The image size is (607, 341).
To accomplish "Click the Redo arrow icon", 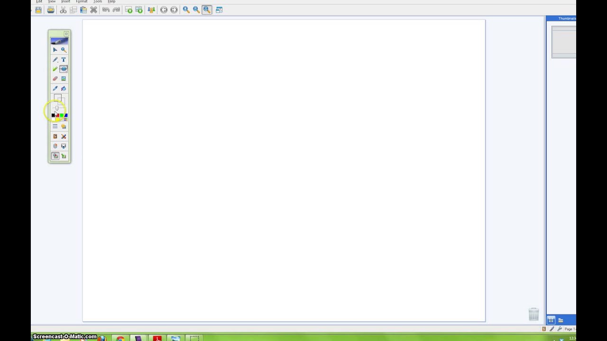I will click(x=116, y=9).
